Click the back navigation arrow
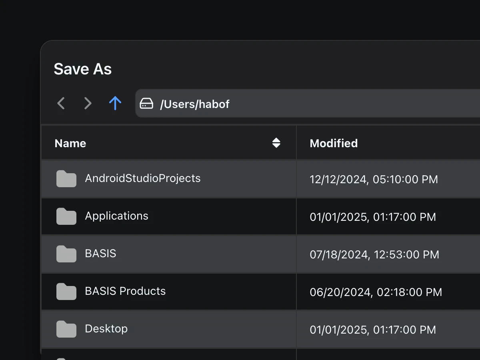Image resolution: width=480 pixels, height=360 pixels. [x=60, y=103]
